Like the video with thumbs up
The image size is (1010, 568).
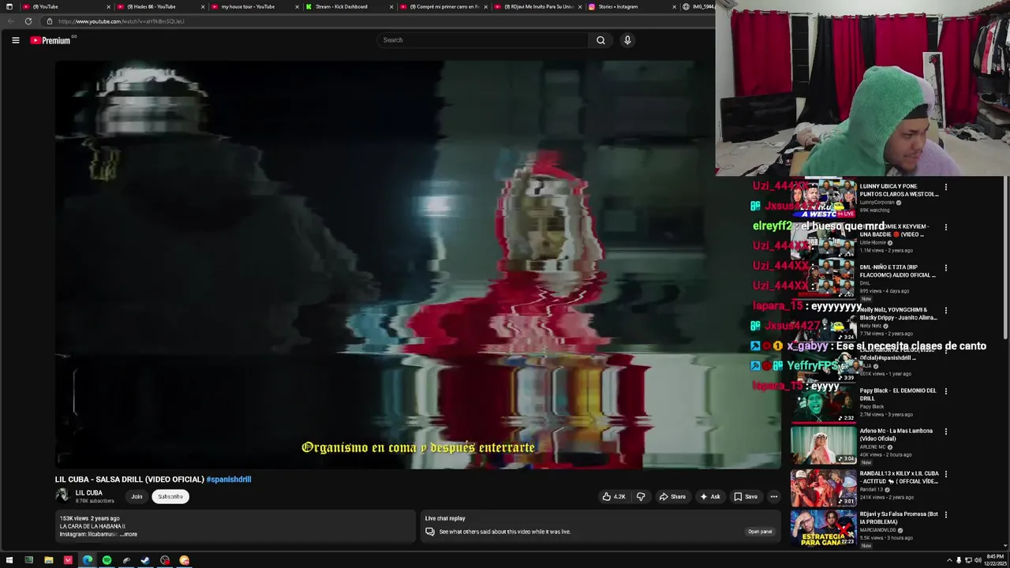point(614,497)
